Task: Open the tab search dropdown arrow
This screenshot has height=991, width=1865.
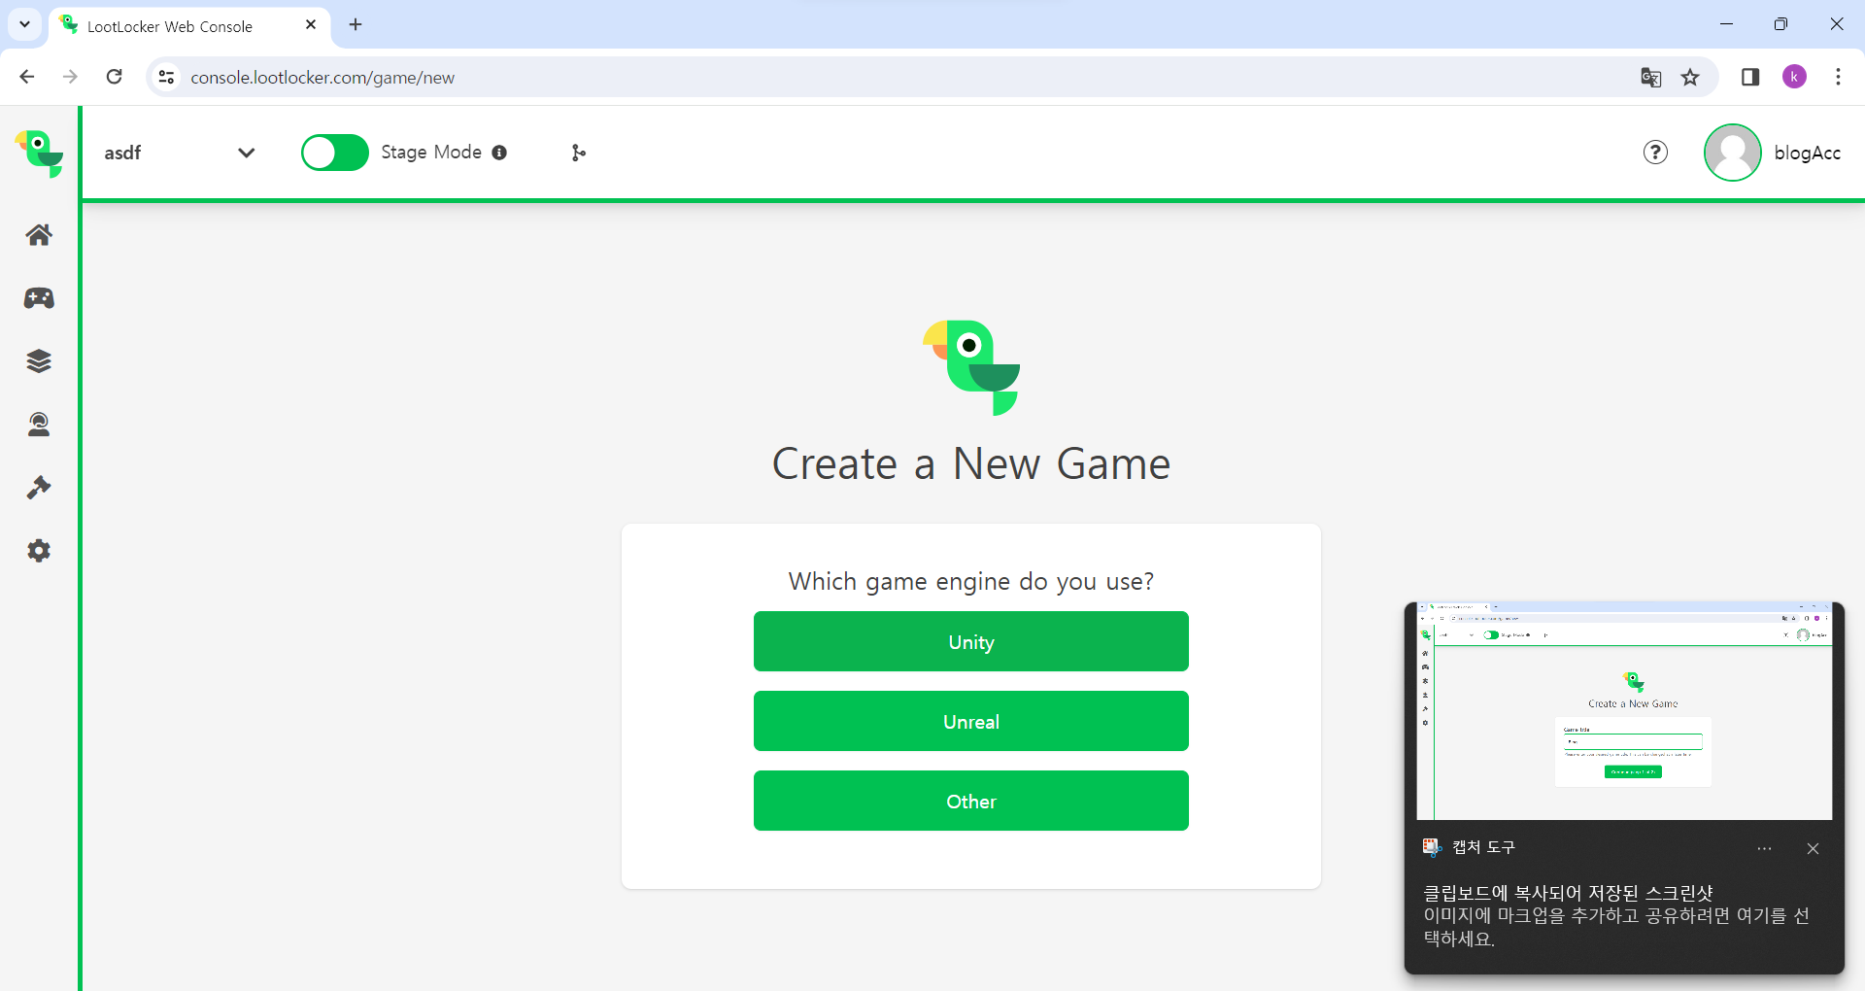Action: pyautogui.click(x=24, y=24)
